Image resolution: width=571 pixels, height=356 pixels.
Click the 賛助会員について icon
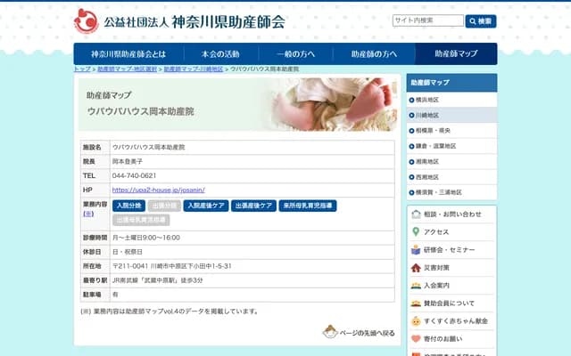coord(416,303)
